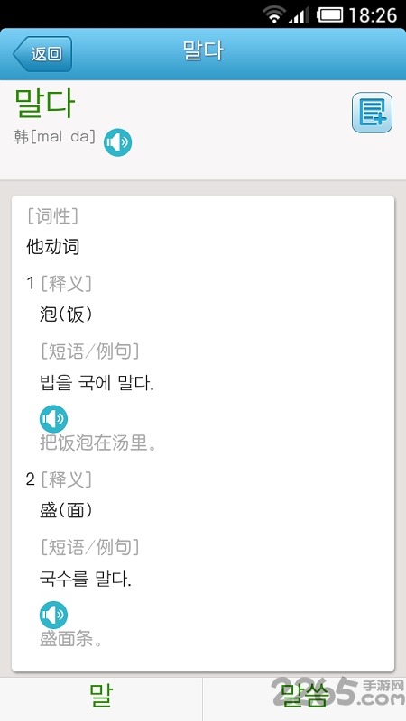Tap first definition 泡(饭)

pyautogui.click(x=66, y=315)
